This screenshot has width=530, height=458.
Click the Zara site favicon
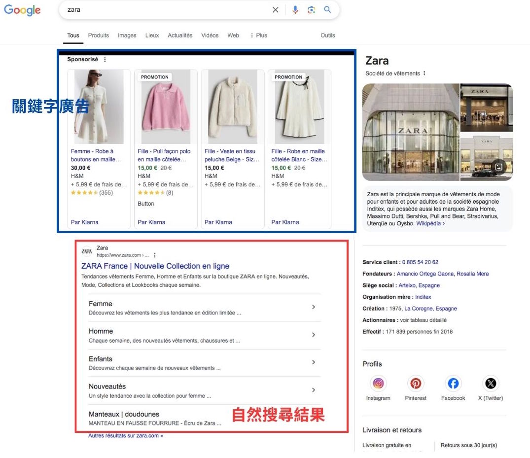[87, 251]
